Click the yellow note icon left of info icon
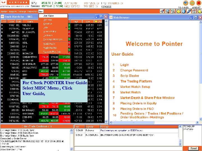This screenshot has height=151, width=202. coord(178,11)
